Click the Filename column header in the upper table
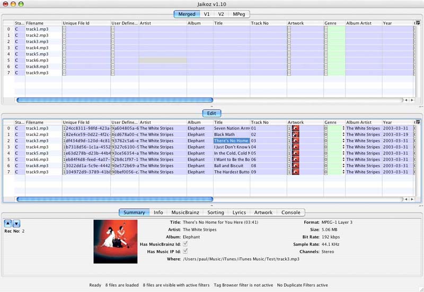 click(x=43, y=23)
